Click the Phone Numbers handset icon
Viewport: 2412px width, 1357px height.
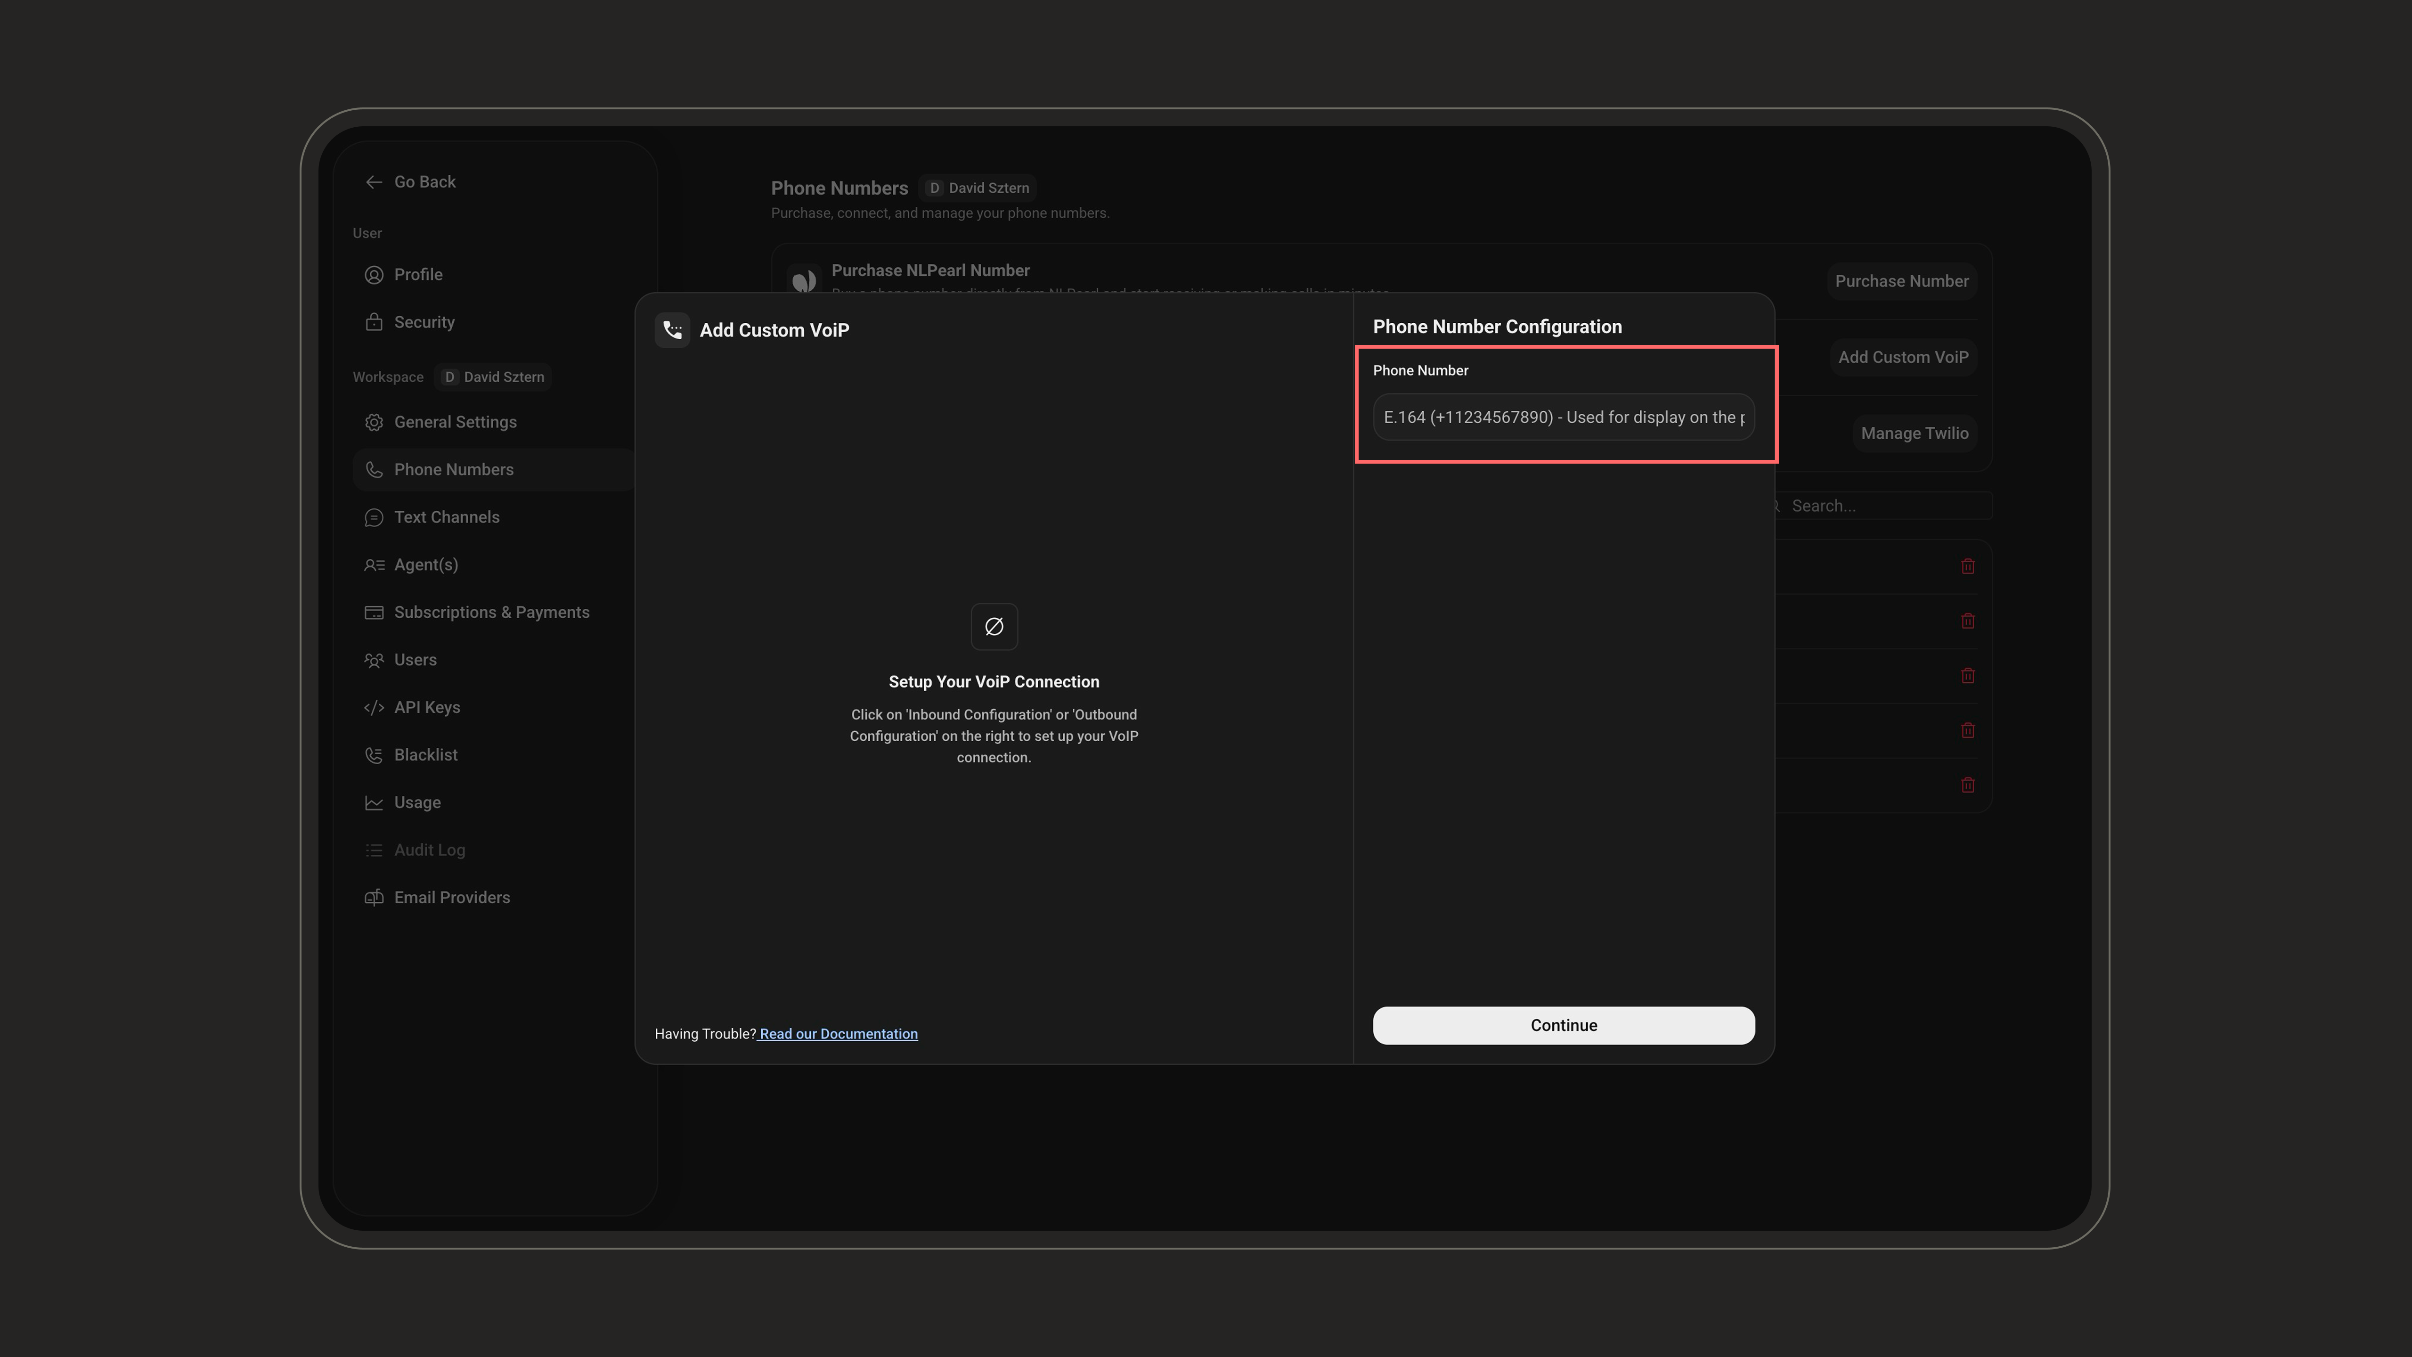tap(374, 470)
